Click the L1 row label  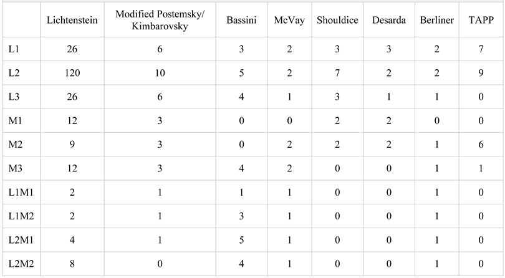click(x=14, y=49)
